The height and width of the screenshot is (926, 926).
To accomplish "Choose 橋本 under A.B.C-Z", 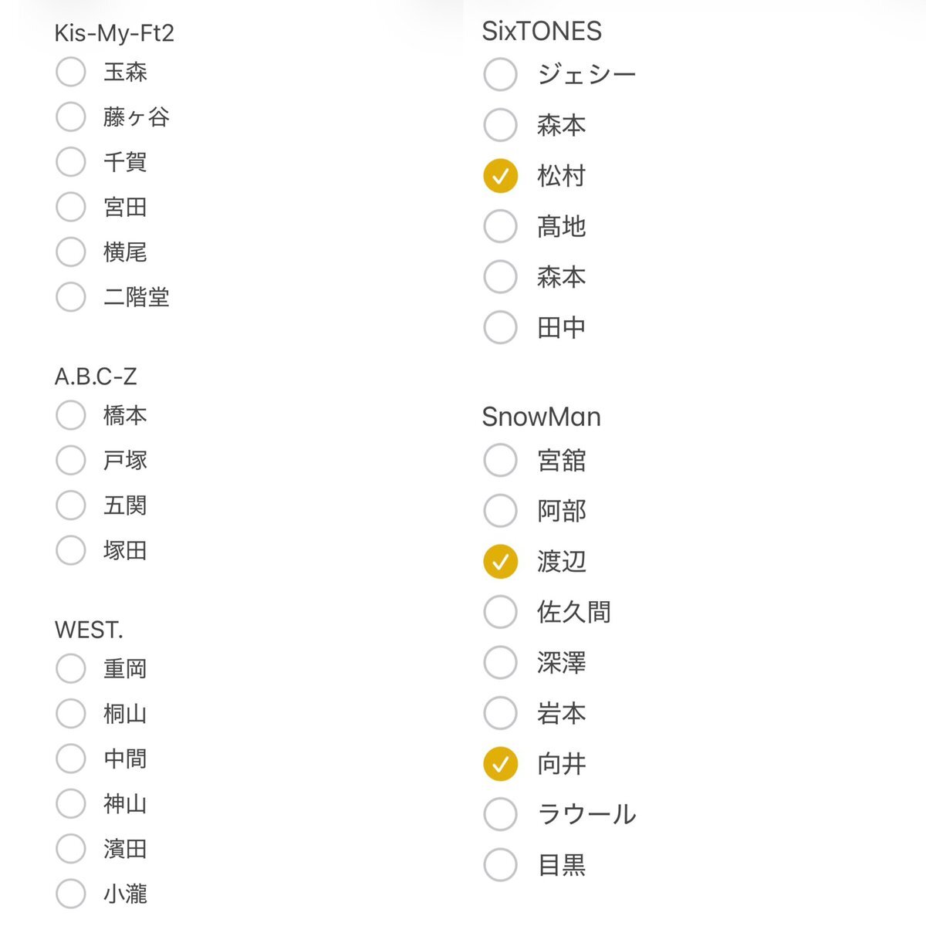I will point(71,415).
